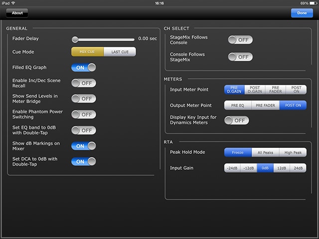
Task: Turn on Console Follows StageMix switch
Action: tap(240, 57)
